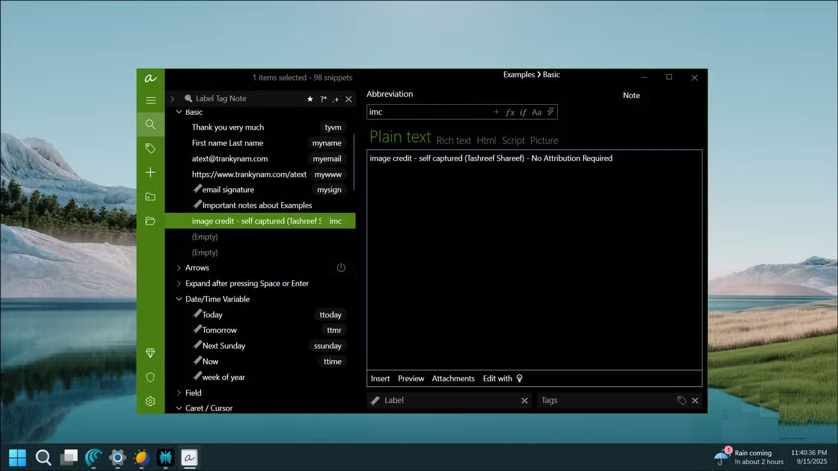Switch to the Rich text tab

click(454, 140)
